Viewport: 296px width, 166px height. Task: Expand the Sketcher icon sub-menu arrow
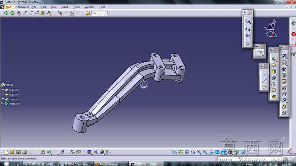point(263,55)
